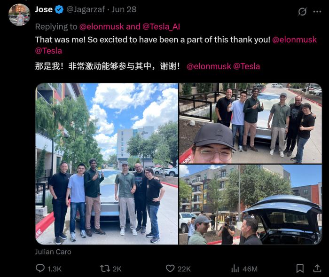Screen dimensions: 329x277
Task: Like the post with heart icon
Action: tap(170, 269)
